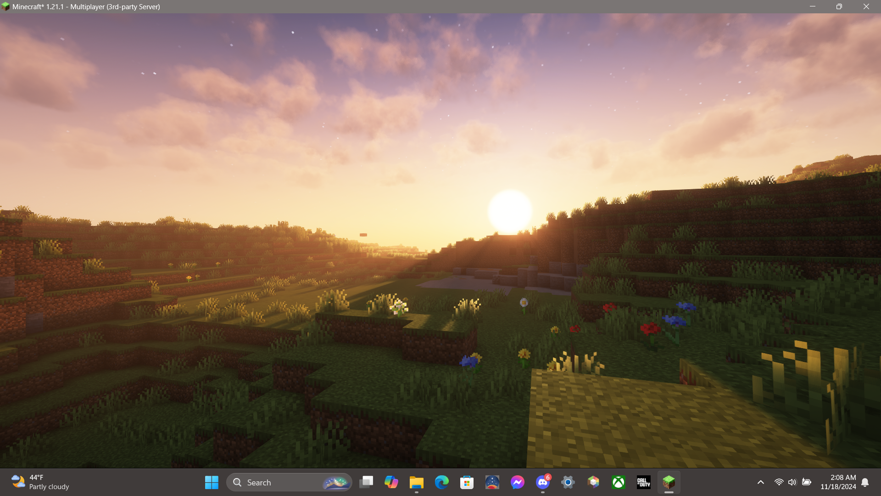
Task: Open the Xbox app
Action: 619,482
